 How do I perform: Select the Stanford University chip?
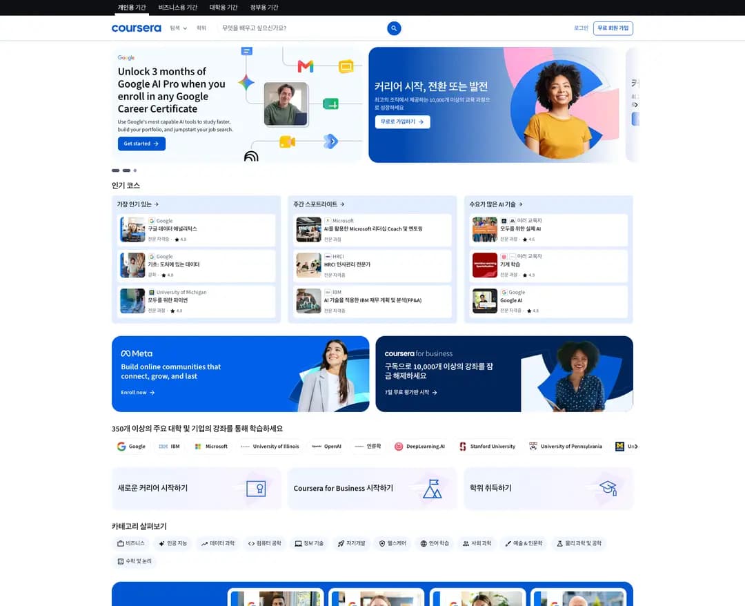pos(488,447)
